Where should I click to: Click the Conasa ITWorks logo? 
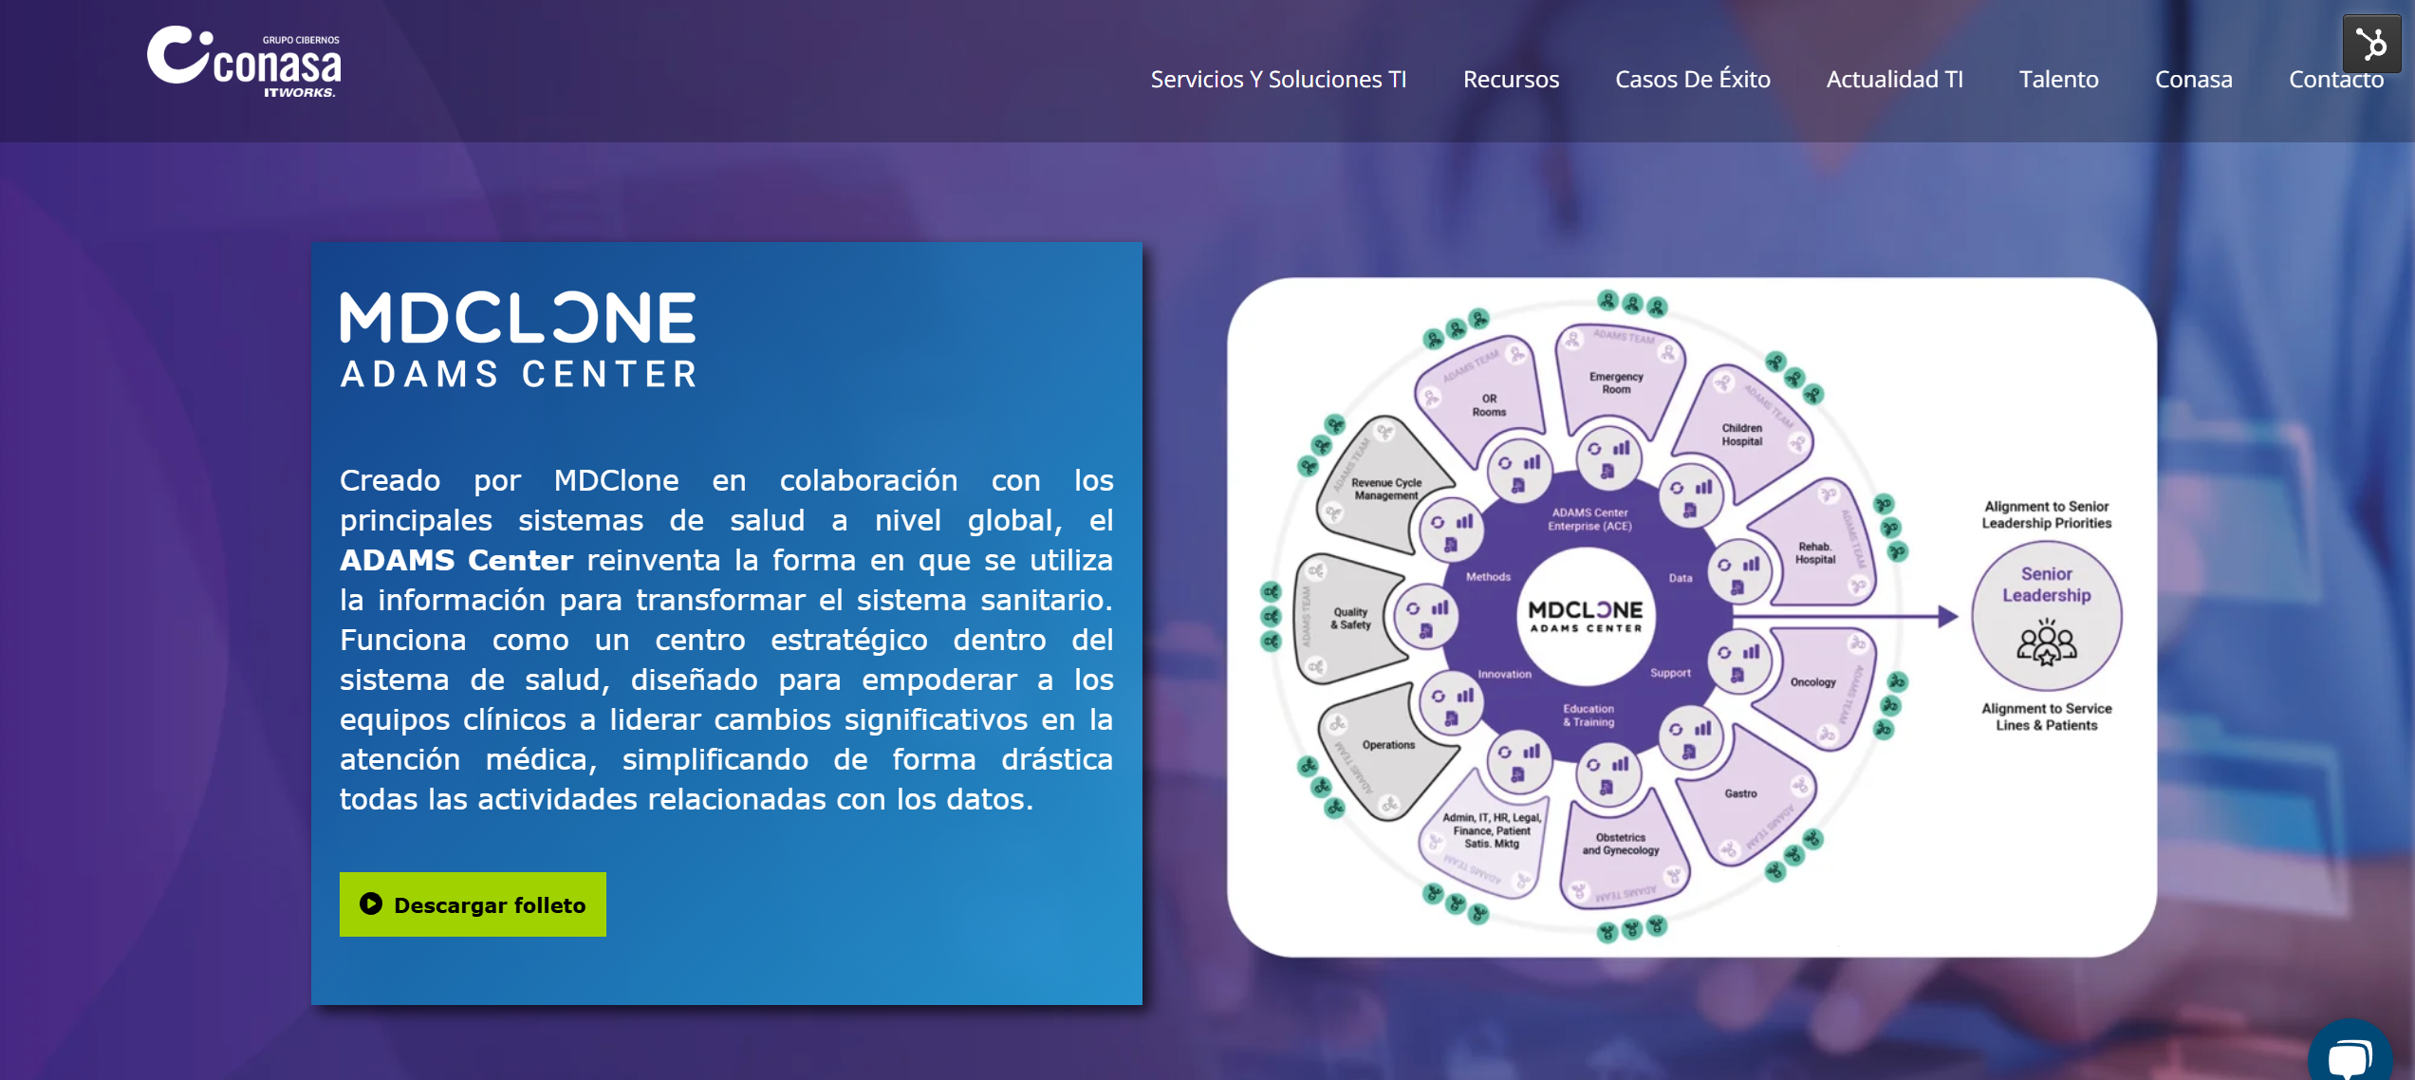244,63
